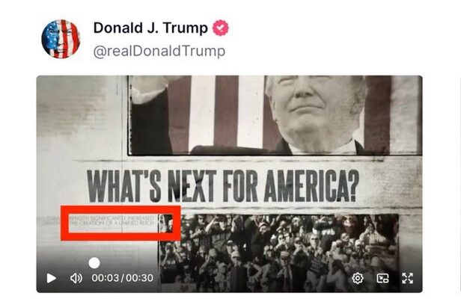This screenshot has height=299, width=461.
Task: Click the small faded text in red box
Action: [112, 221]
